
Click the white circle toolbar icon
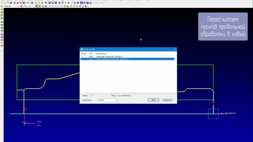[x=36, y=3]
